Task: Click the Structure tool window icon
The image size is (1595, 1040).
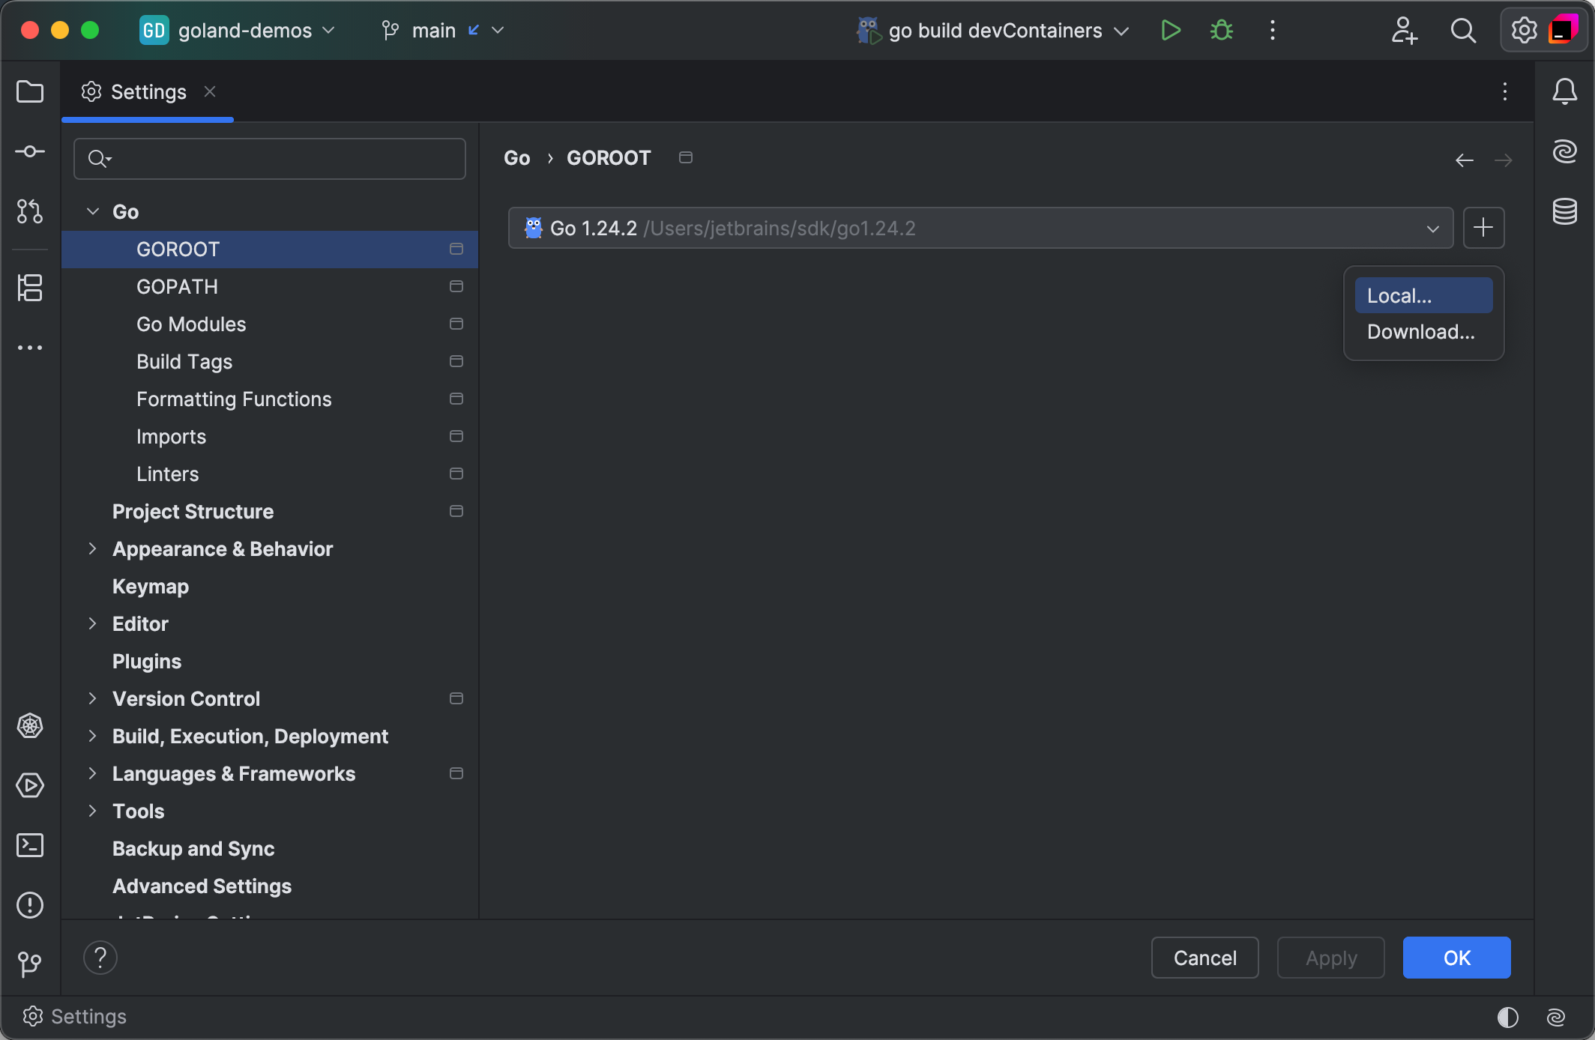Action: click(30, 288)
